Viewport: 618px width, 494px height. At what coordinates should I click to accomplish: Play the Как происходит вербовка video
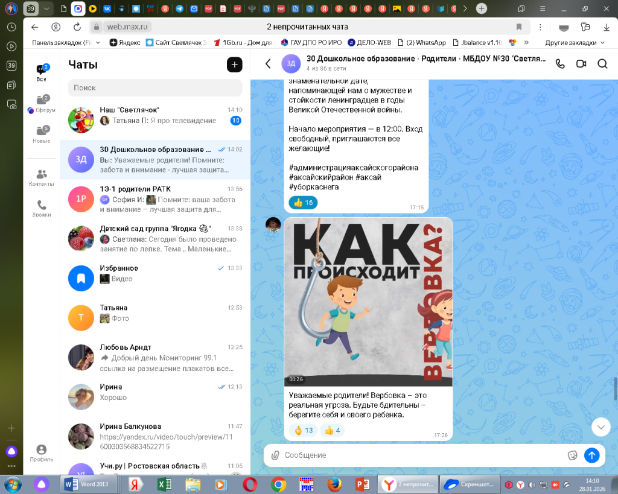pyautogui.click(x=368, y=302)
